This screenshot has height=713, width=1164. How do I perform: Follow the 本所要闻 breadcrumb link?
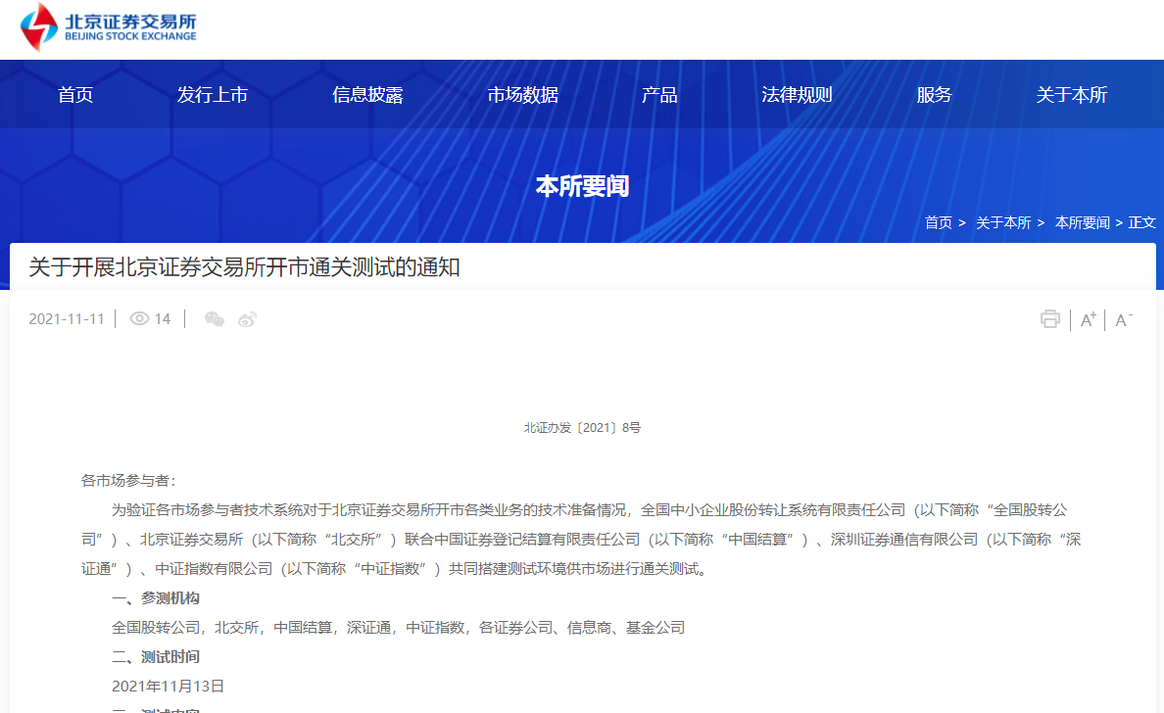(x=1083, y=222)
